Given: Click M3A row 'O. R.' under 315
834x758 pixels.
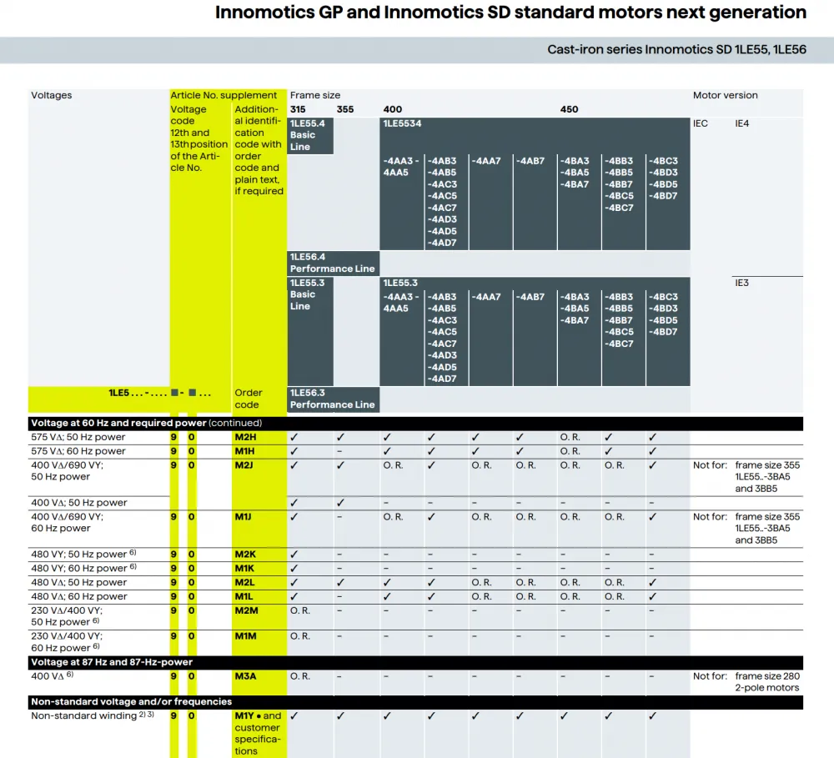Looking at the screenshot, I should click(x=300, y=676).
